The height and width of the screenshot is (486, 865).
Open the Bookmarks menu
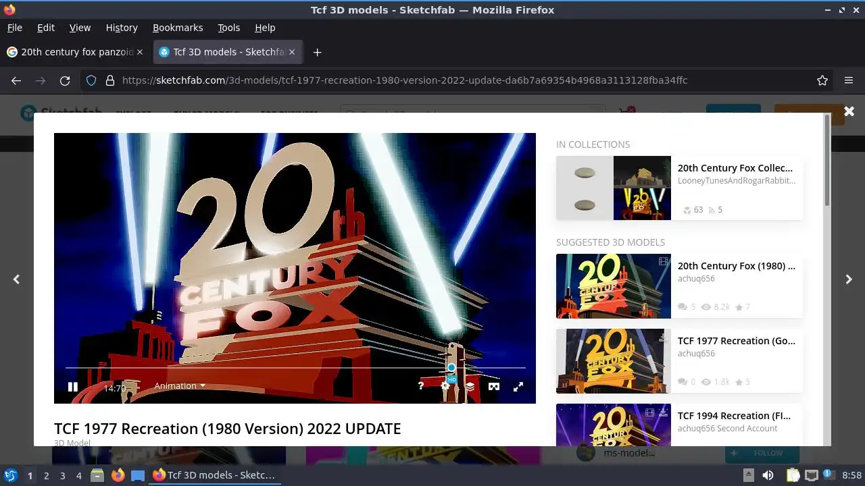[178, 28]
